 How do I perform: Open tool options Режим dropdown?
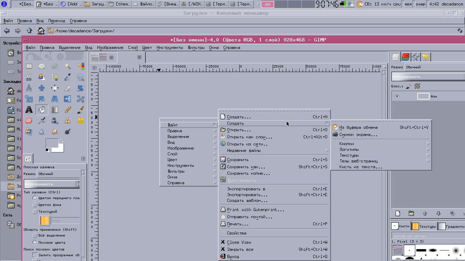[59, 174]
